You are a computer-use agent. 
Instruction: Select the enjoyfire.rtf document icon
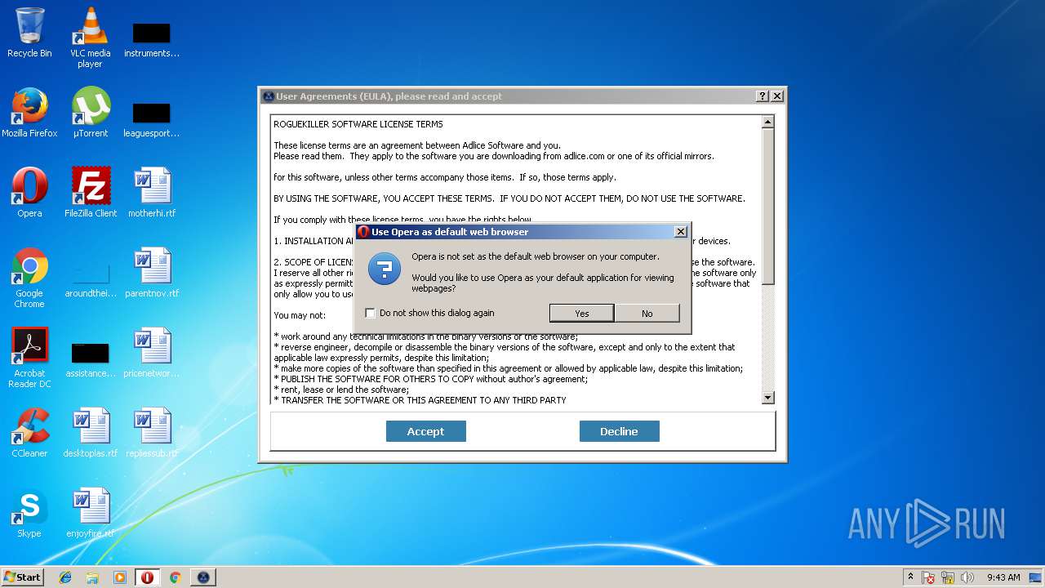point(90,514)
